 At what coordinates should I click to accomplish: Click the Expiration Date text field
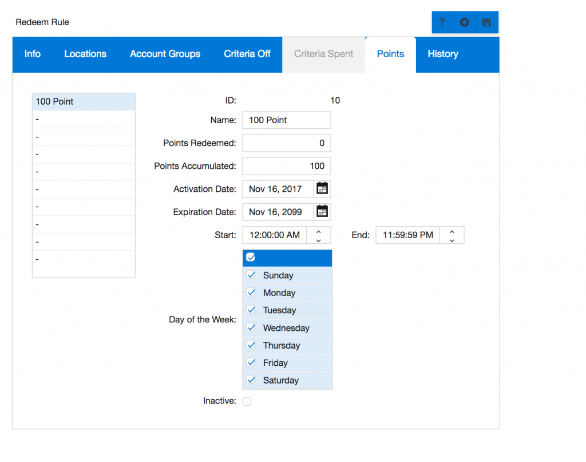pos(278,212)
